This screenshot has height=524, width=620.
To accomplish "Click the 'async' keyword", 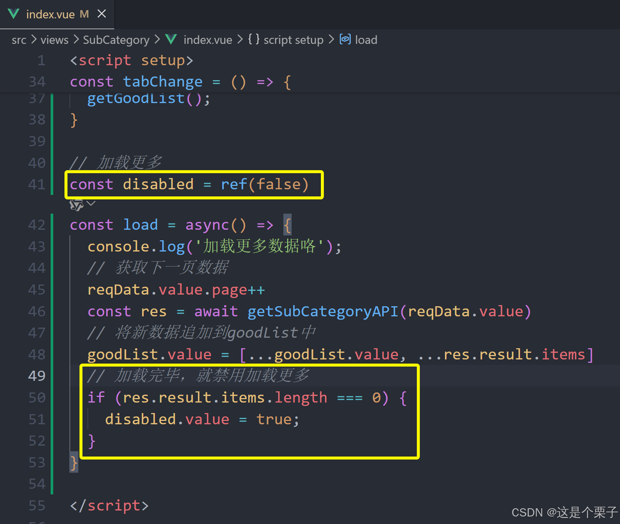I will coord(207,225).
